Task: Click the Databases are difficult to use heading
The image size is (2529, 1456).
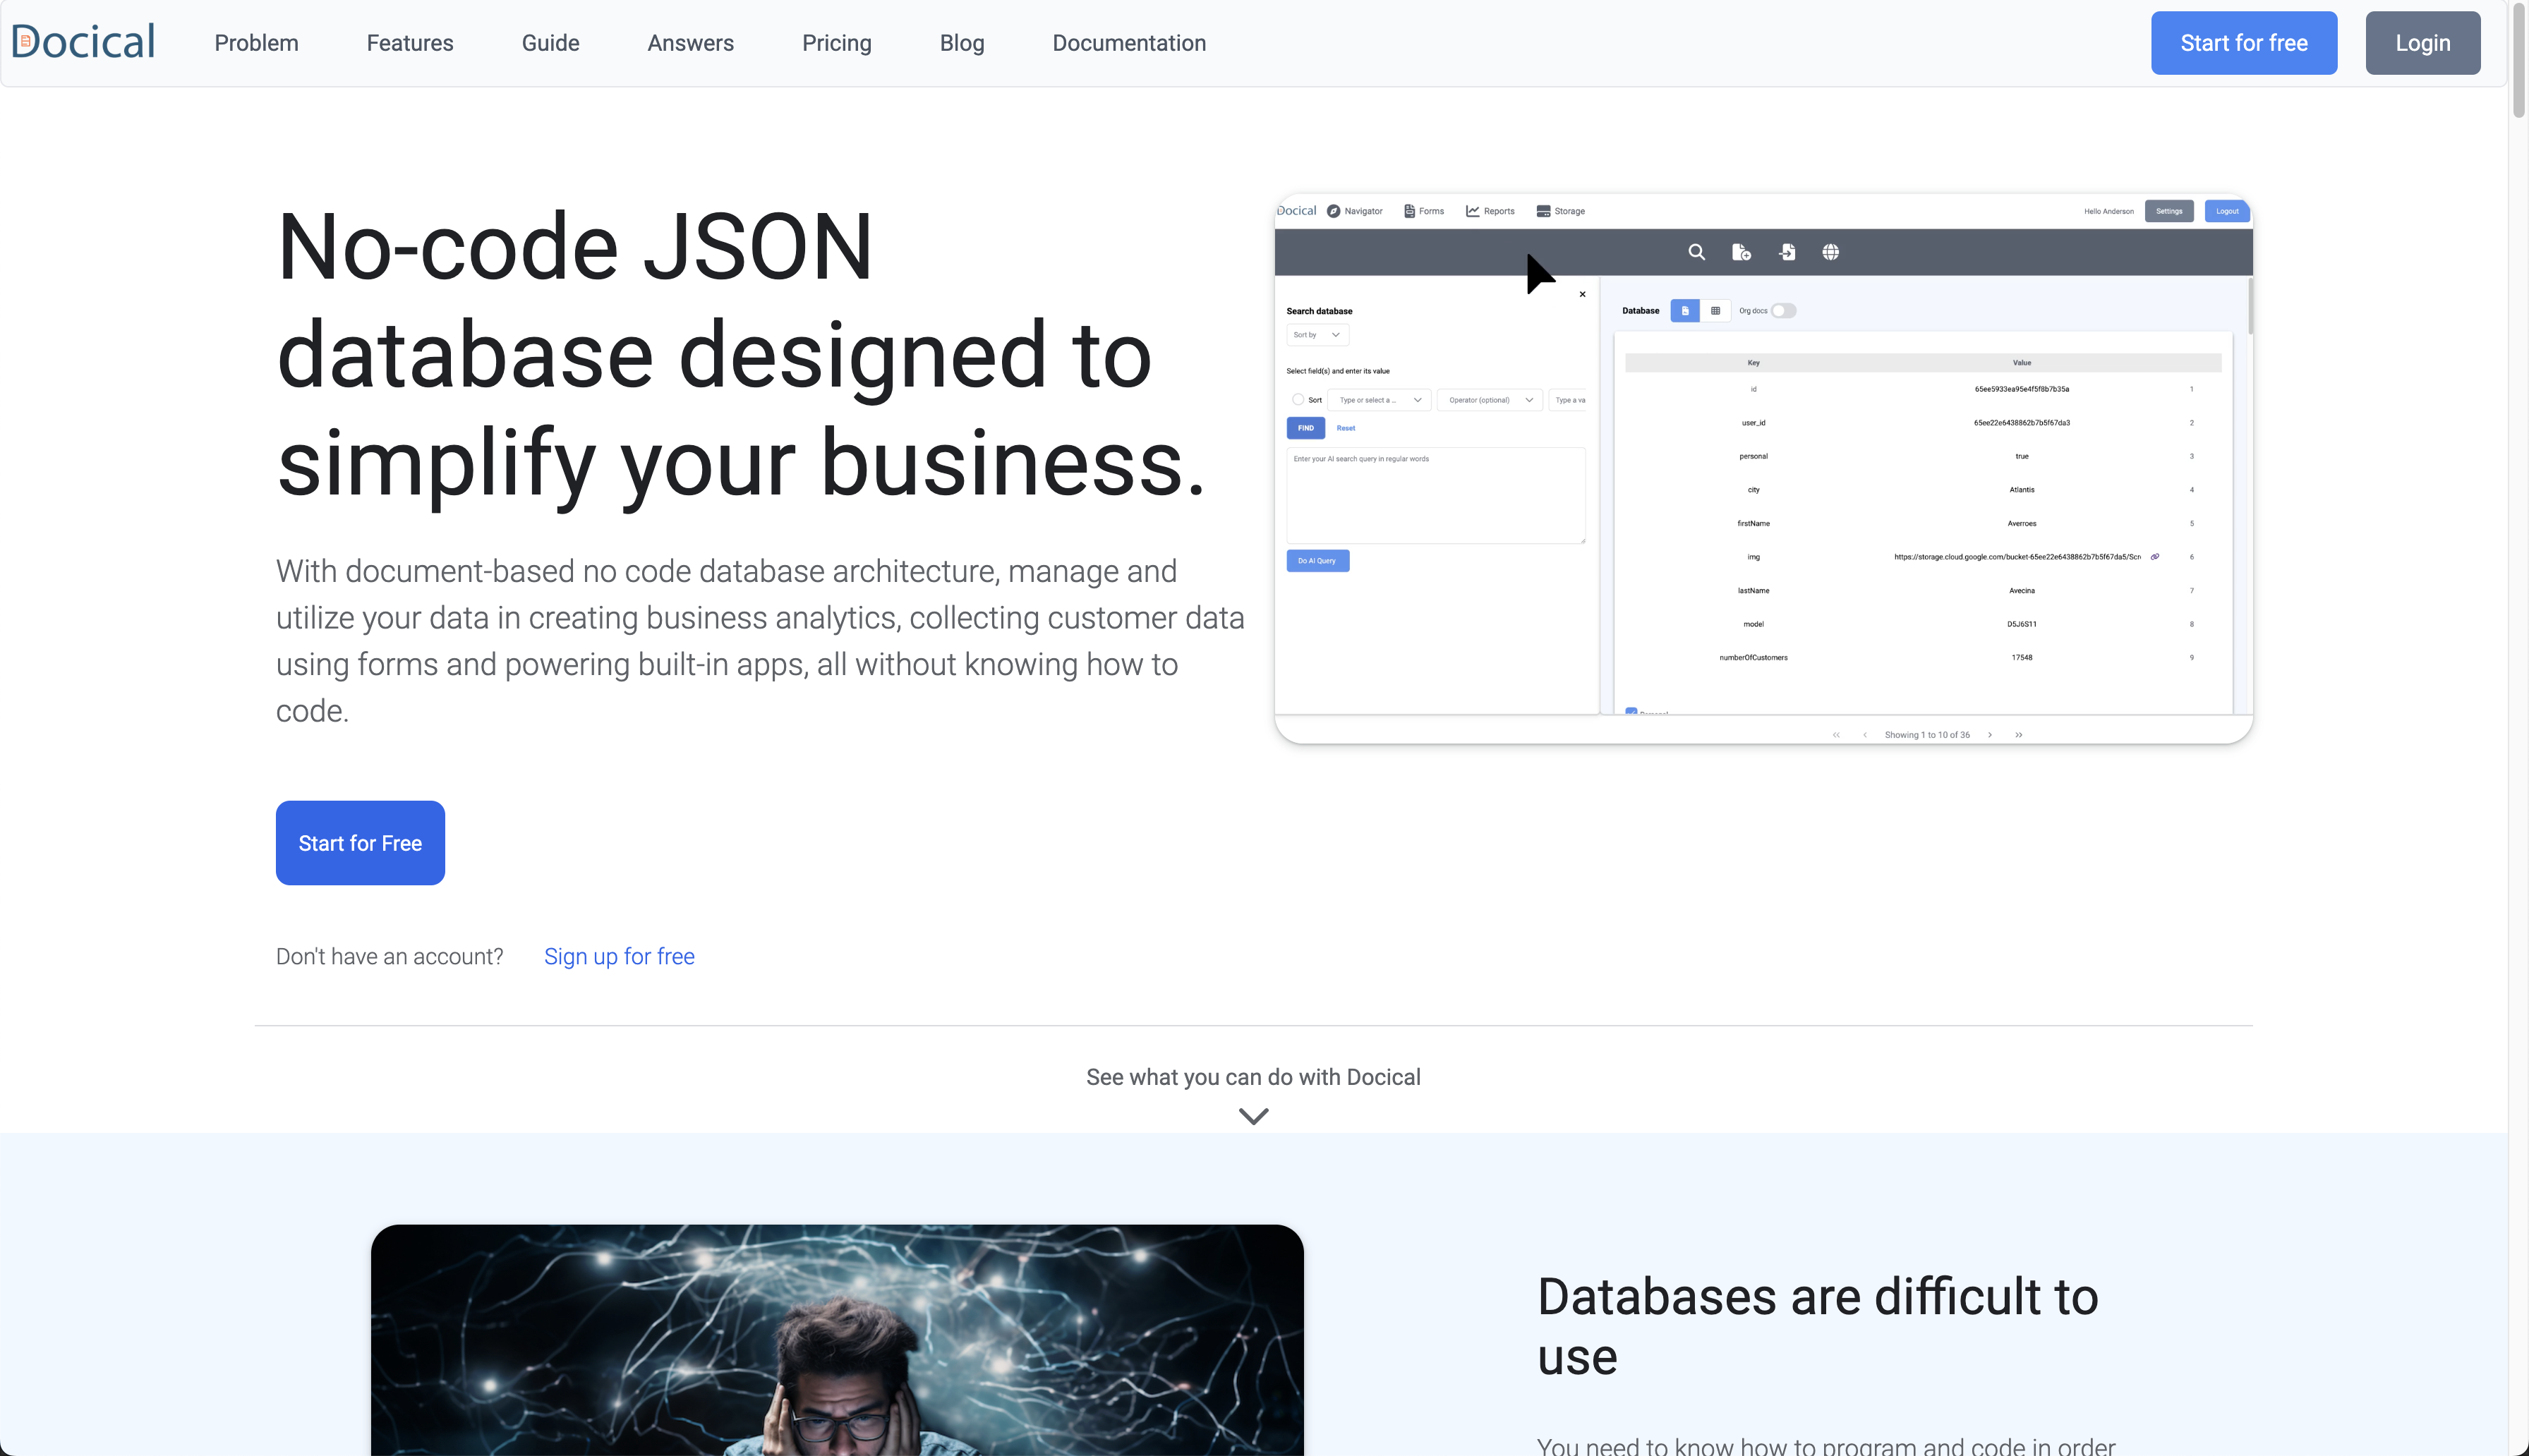Action: point(1817,1326)
